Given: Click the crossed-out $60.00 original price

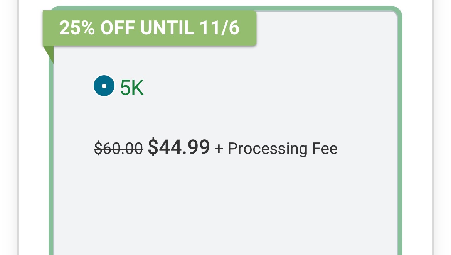Looking at the screenshot, I should [119, 148].
